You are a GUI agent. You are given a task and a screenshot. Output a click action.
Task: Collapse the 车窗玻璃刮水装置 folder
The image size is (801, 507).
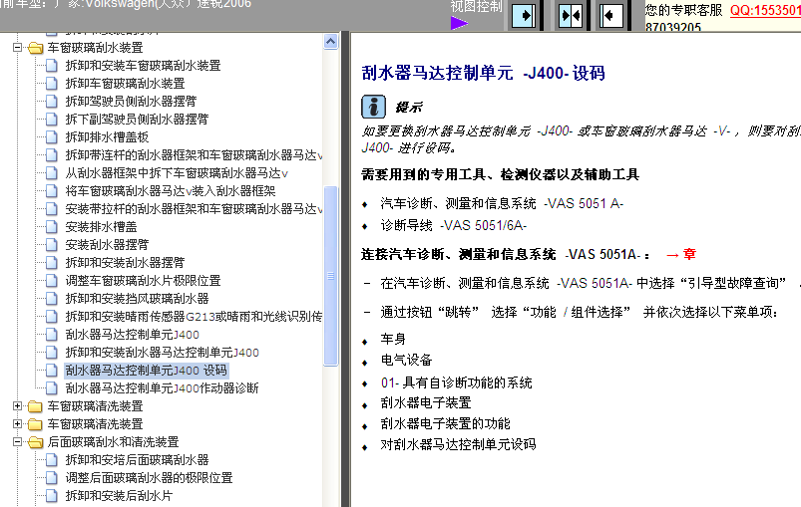17,48
